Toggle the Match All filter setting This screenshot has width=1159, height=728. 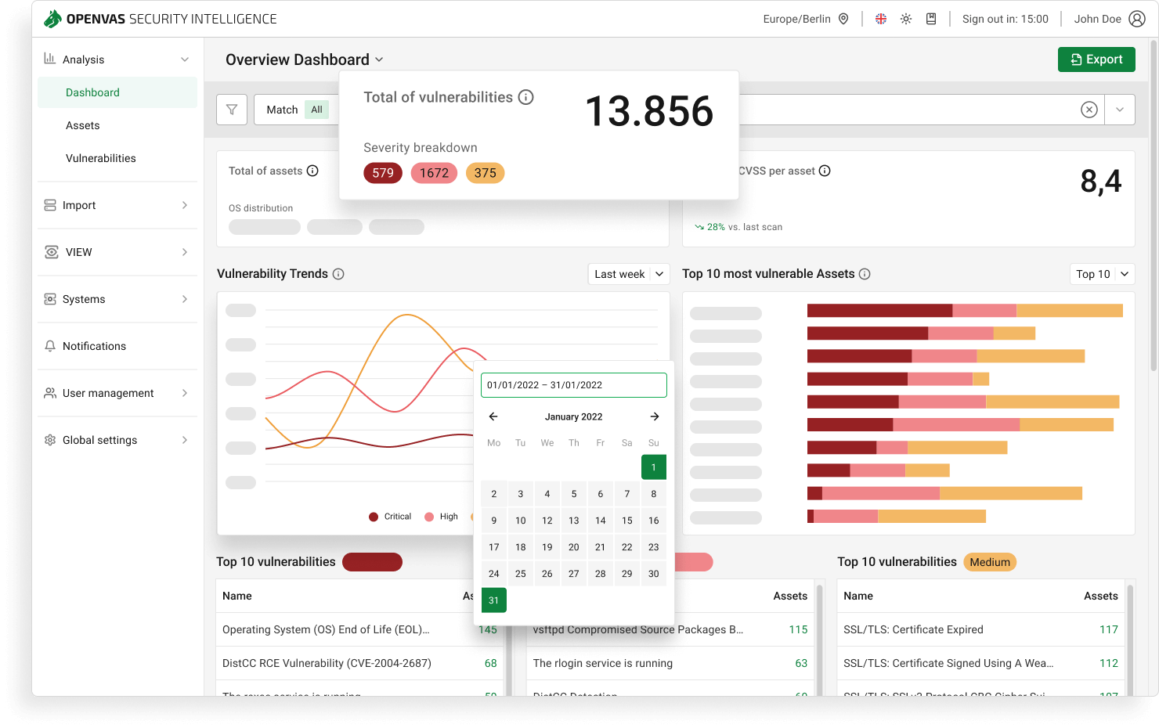(316, 110)
